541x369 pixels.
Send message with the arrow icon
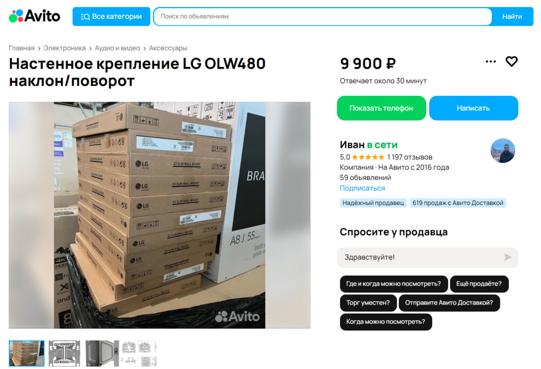pos(508,257)
